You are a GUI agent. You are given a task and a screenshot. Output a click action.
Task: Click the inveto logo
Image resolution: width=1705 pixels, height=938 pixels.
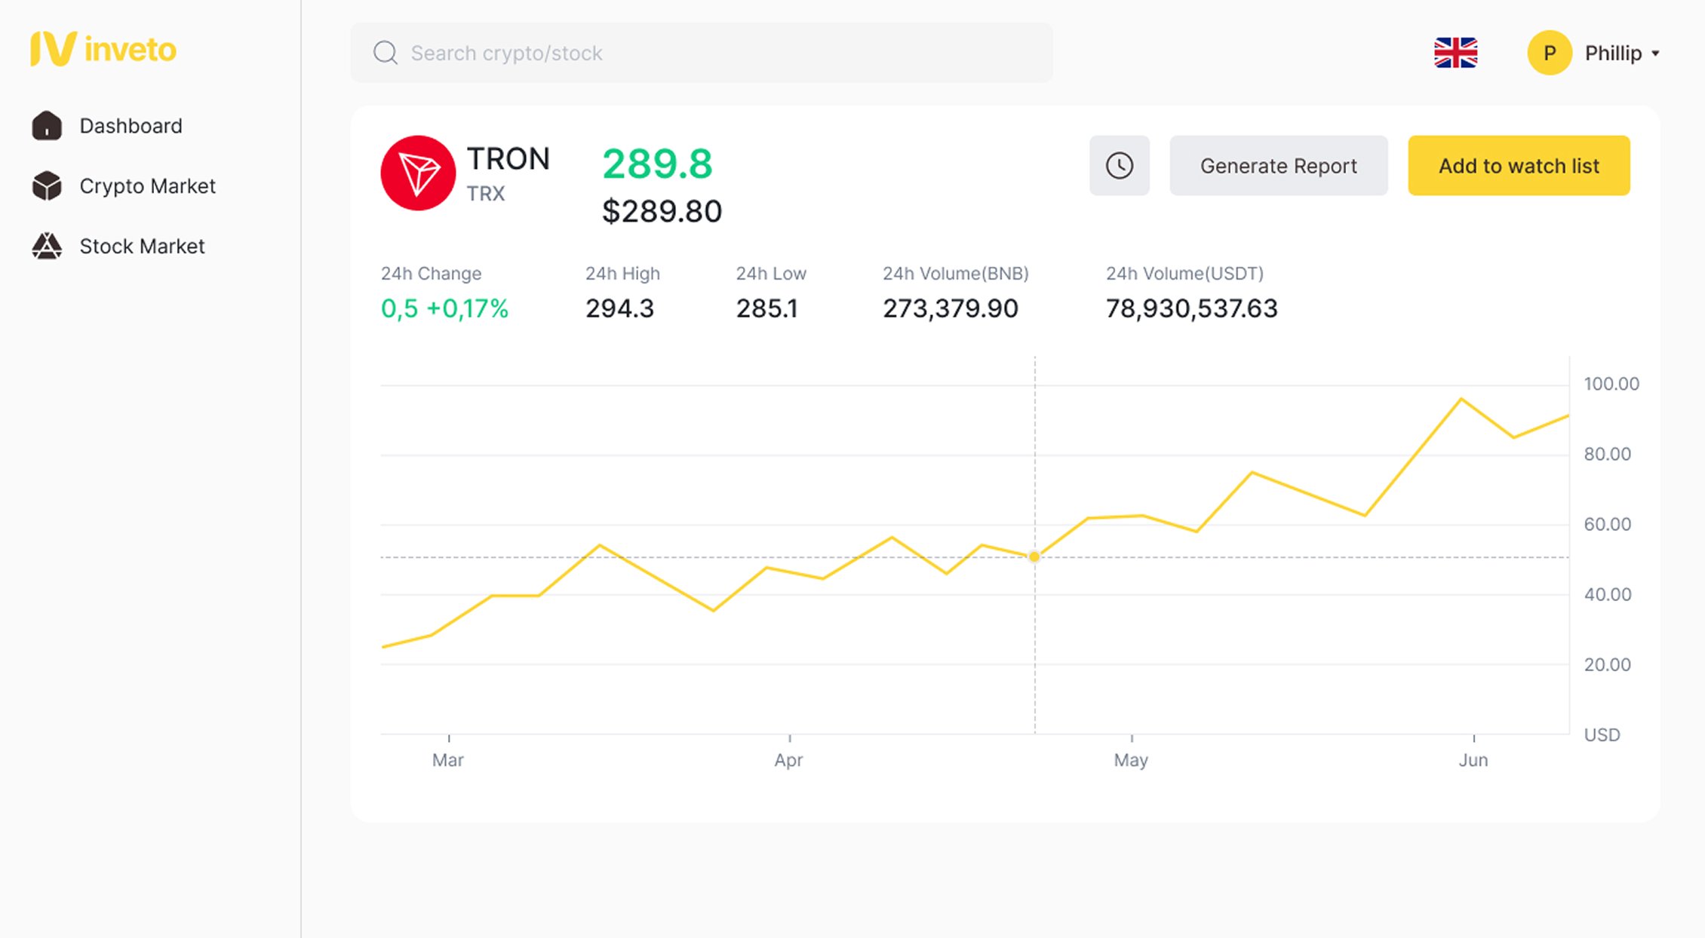coord(103,50)
